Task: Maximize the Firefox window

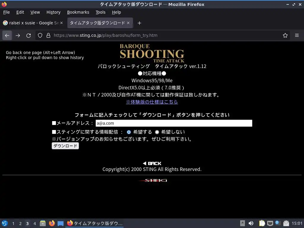Action: click(x=294, y=4)
